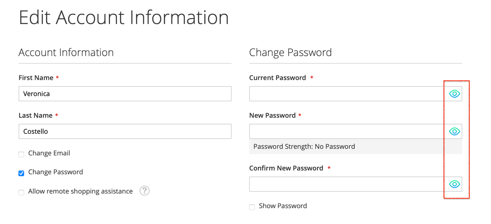Click the "Account Information" section heading
Screen dimensions: 491x224
coord(66,52)
